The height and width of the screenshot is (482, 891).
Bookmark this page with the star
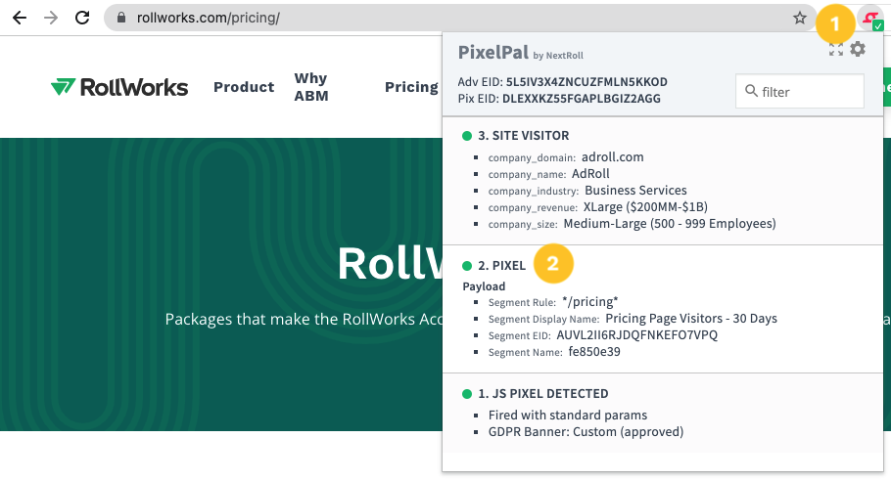pos(800,19)
